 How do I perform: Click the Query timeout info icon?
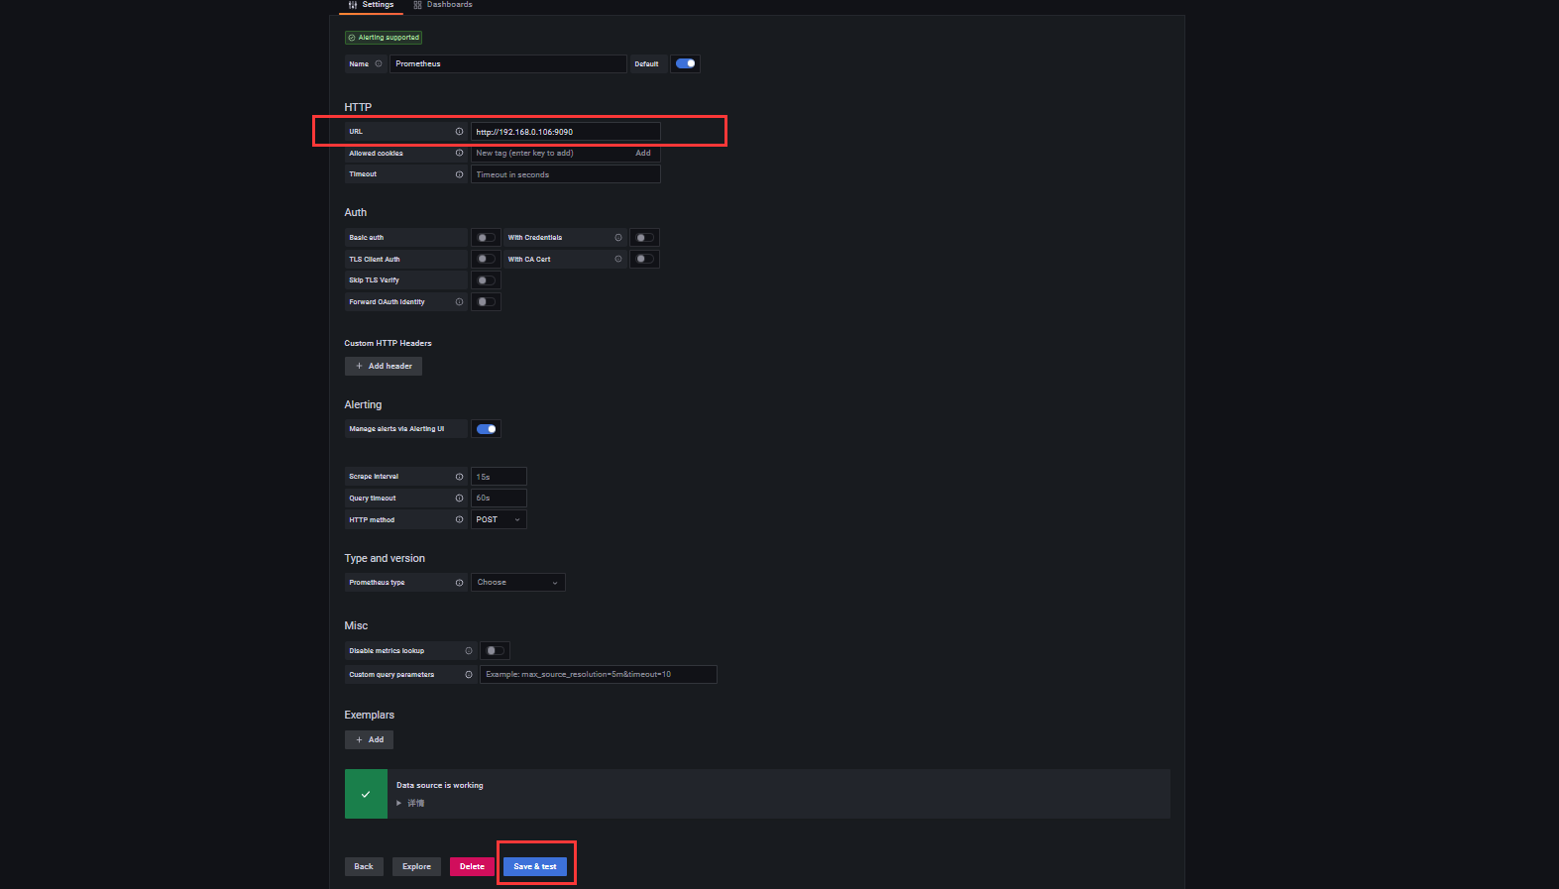click(x=459, y=498)
